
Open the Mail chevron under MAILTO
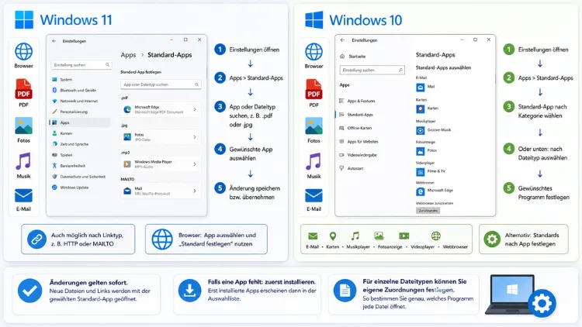click(195, 191)
